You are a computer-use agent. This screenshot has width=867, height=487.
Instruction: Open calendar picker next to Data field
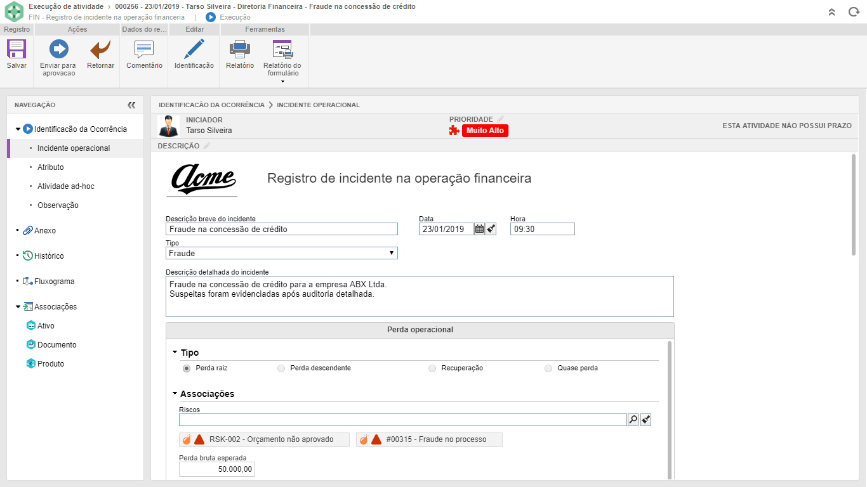click(479, 229)
